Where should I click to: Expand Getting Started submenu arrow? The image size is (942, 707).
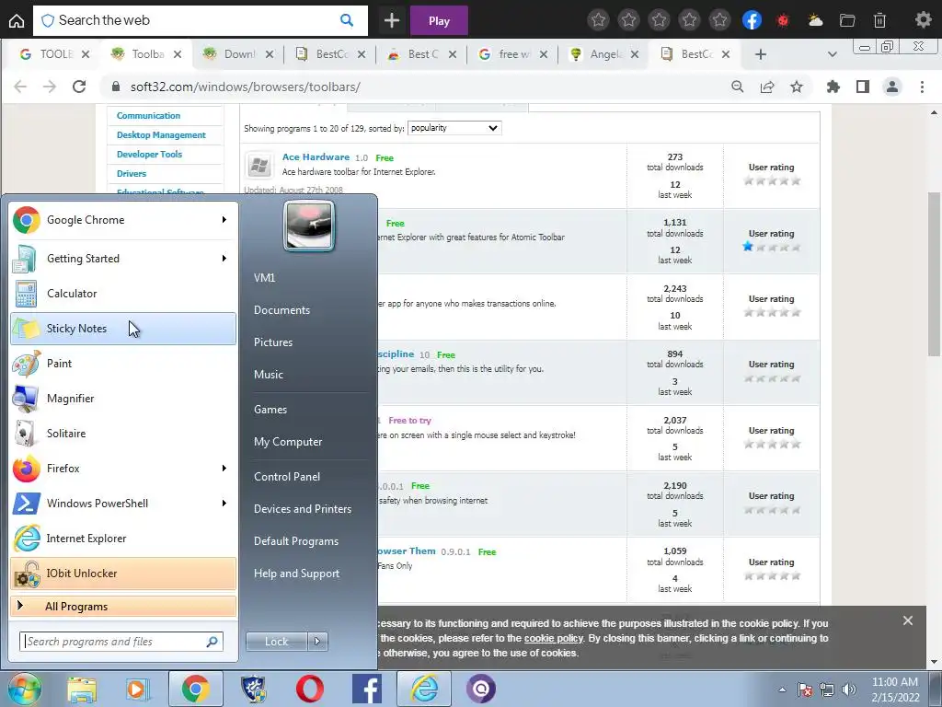click(224, 258)
